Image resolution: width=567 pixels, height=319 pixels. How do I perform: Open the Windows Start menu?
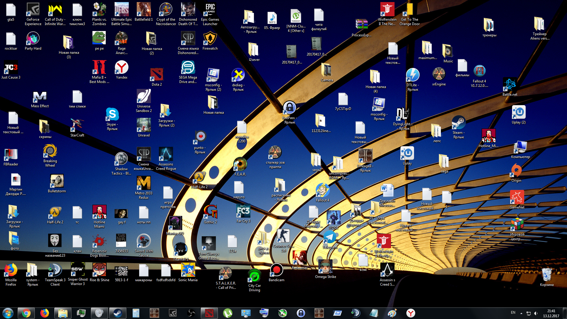tap(8, 313)
